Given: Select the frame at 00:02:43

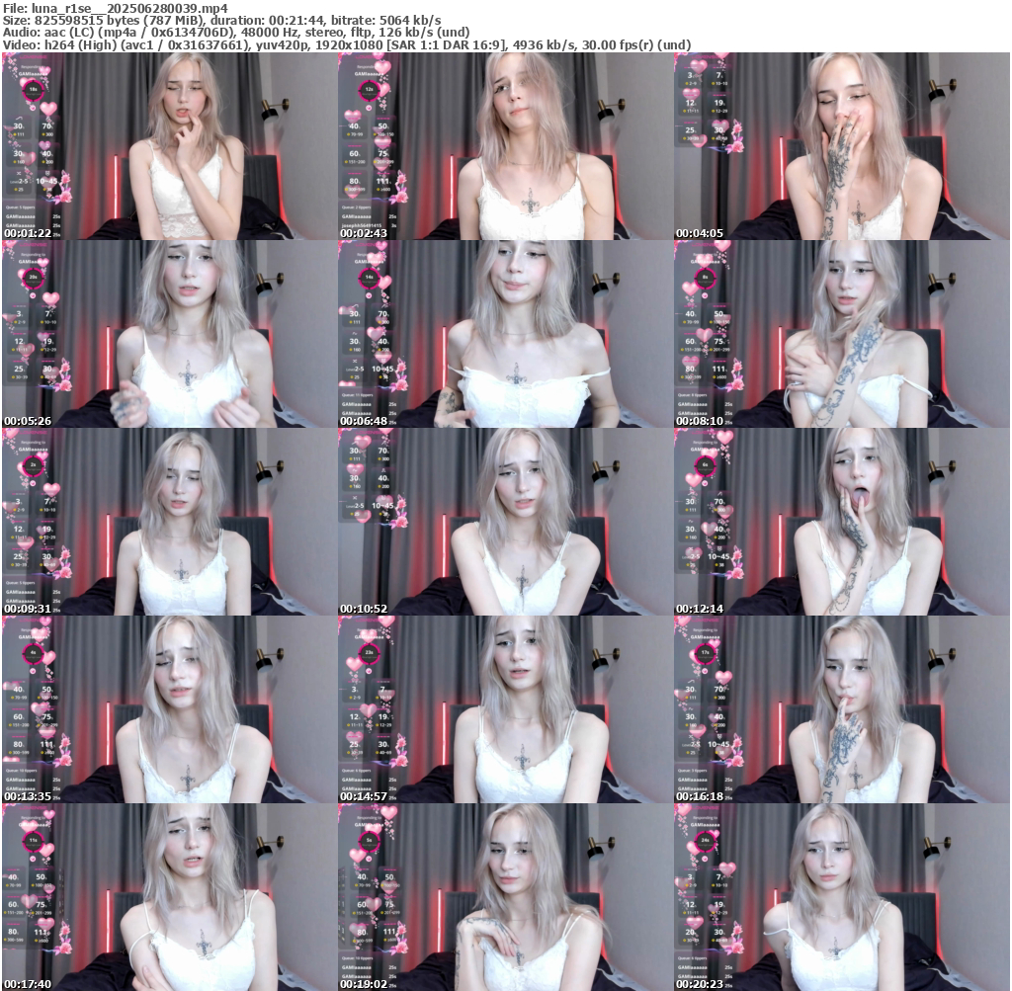Looking at the screenshot, I should pyautogui.click(x=506, y=146).
